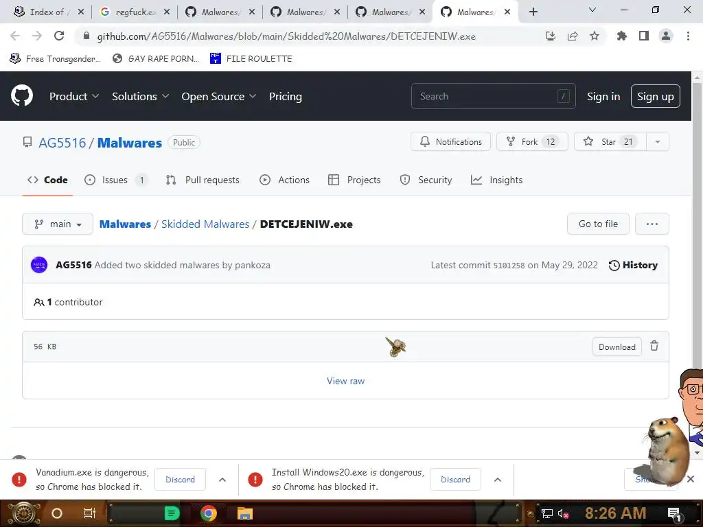Open the Projects tab

354,180
